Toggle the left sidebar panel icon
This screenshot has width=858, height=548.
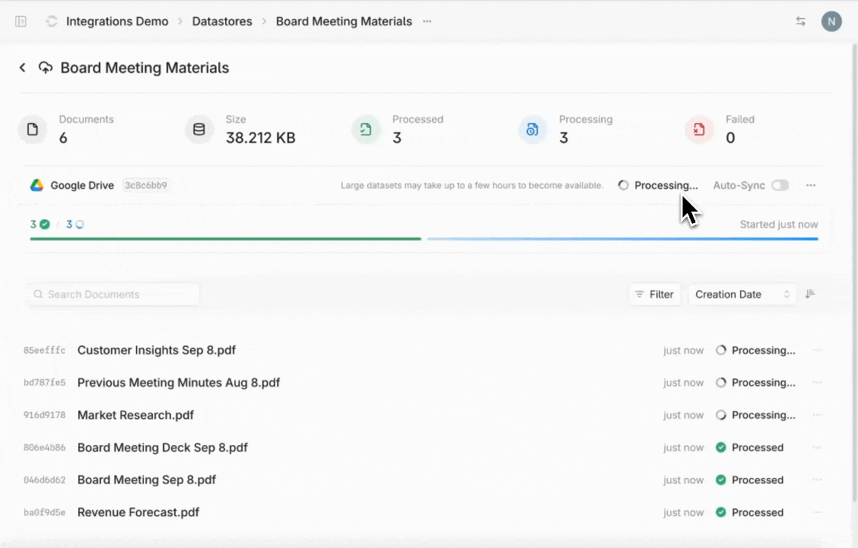pyautogui.click(x=21, y=21)
